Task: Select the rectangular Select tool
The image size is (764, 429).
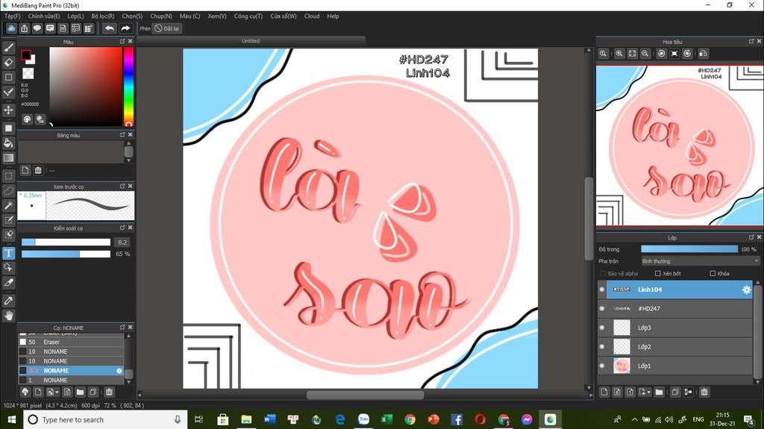Action: (8, 175)
